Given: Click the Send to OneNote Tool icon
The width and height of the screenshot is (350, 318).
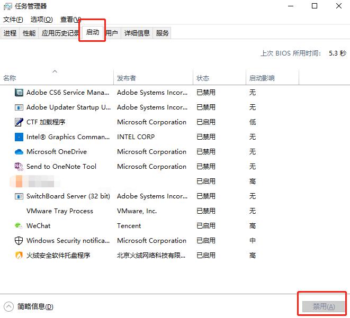Looking at the screenshot, I should (19, 167).
